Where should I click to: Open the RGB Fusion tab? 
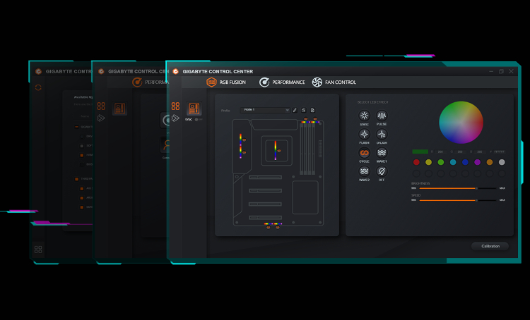point(226,82)
